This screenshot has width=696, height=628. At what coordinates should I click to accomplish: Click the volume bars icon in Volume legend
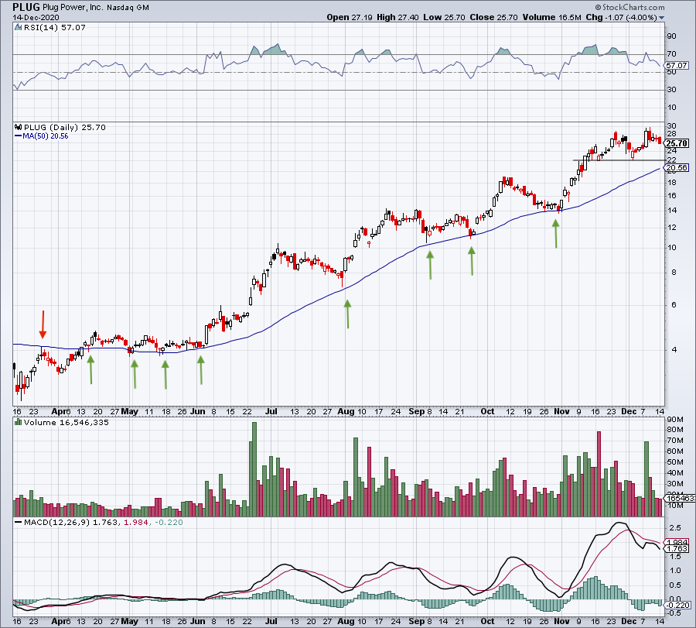click(19, 422)
